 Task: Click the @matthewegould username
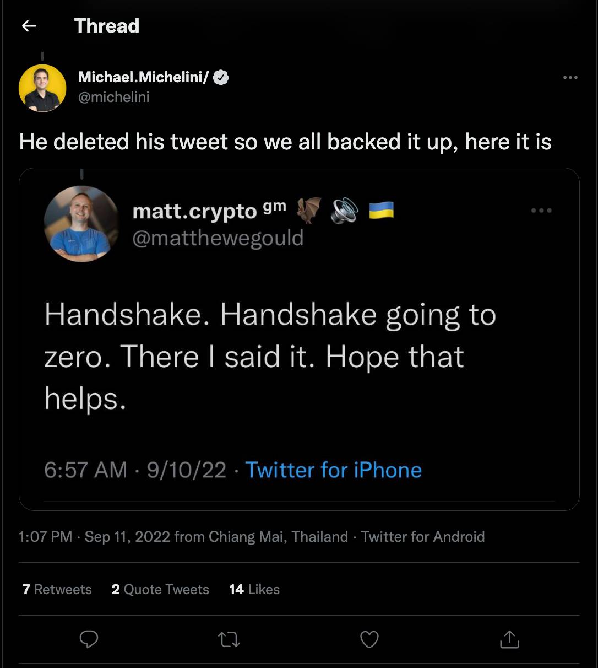(218, 238)
